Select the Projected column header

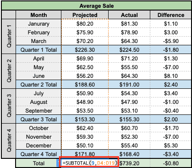(85, 15)
